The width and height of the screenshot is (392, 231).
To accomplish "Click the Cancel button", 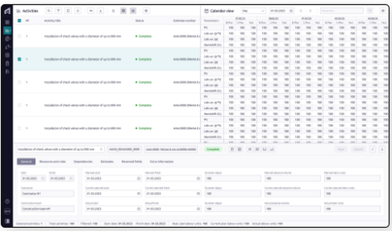I will click(358, 149).
